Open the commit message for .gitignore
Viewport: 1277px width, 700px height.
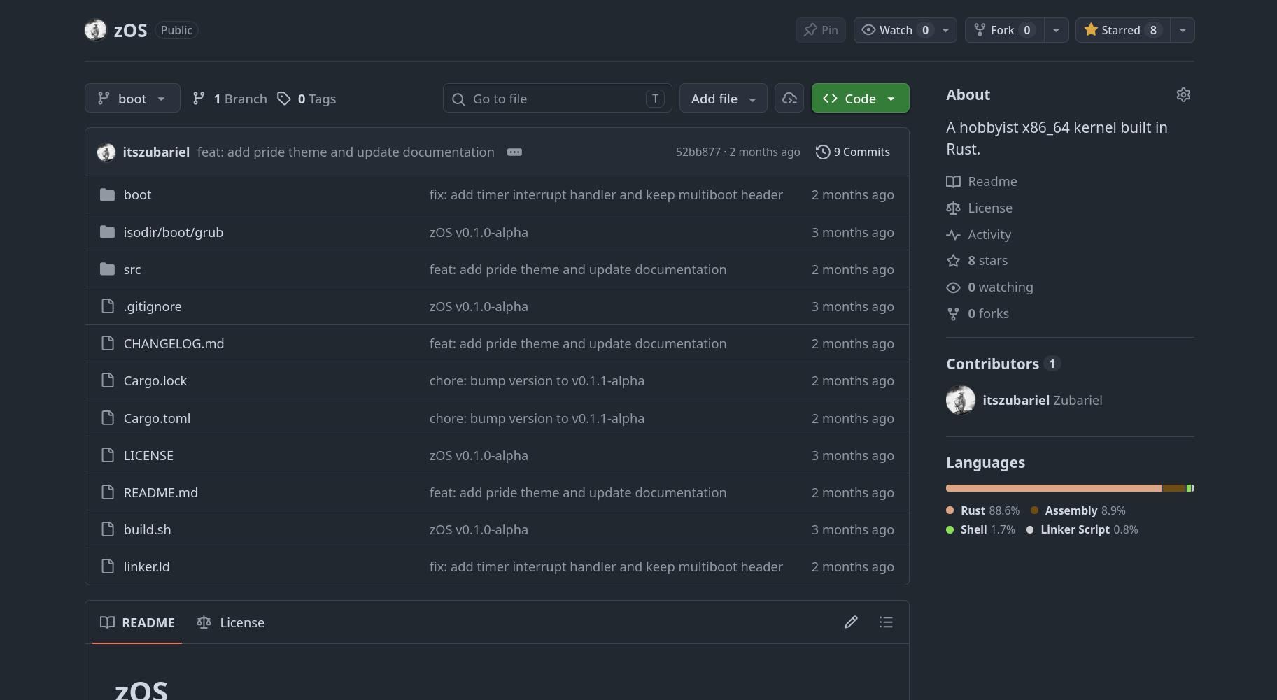point(479,306)
